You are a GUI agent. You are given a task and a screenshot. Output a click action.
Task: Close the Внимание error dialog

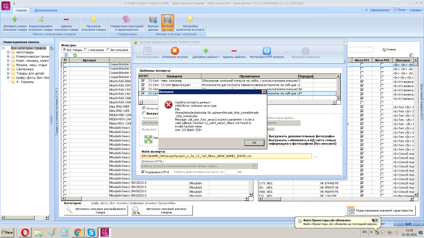coord(264,91)
